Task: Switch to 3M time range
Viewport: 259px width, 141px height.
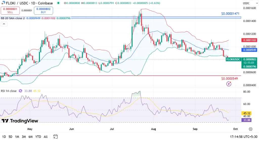Action: point(24,137)
